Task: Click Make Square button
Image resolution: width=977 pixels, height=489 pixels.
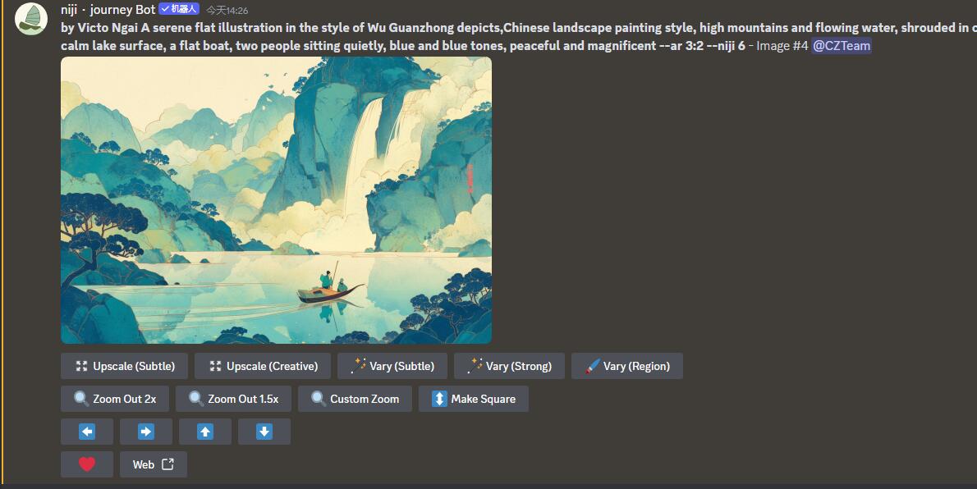Action: [x=474, y=399]
